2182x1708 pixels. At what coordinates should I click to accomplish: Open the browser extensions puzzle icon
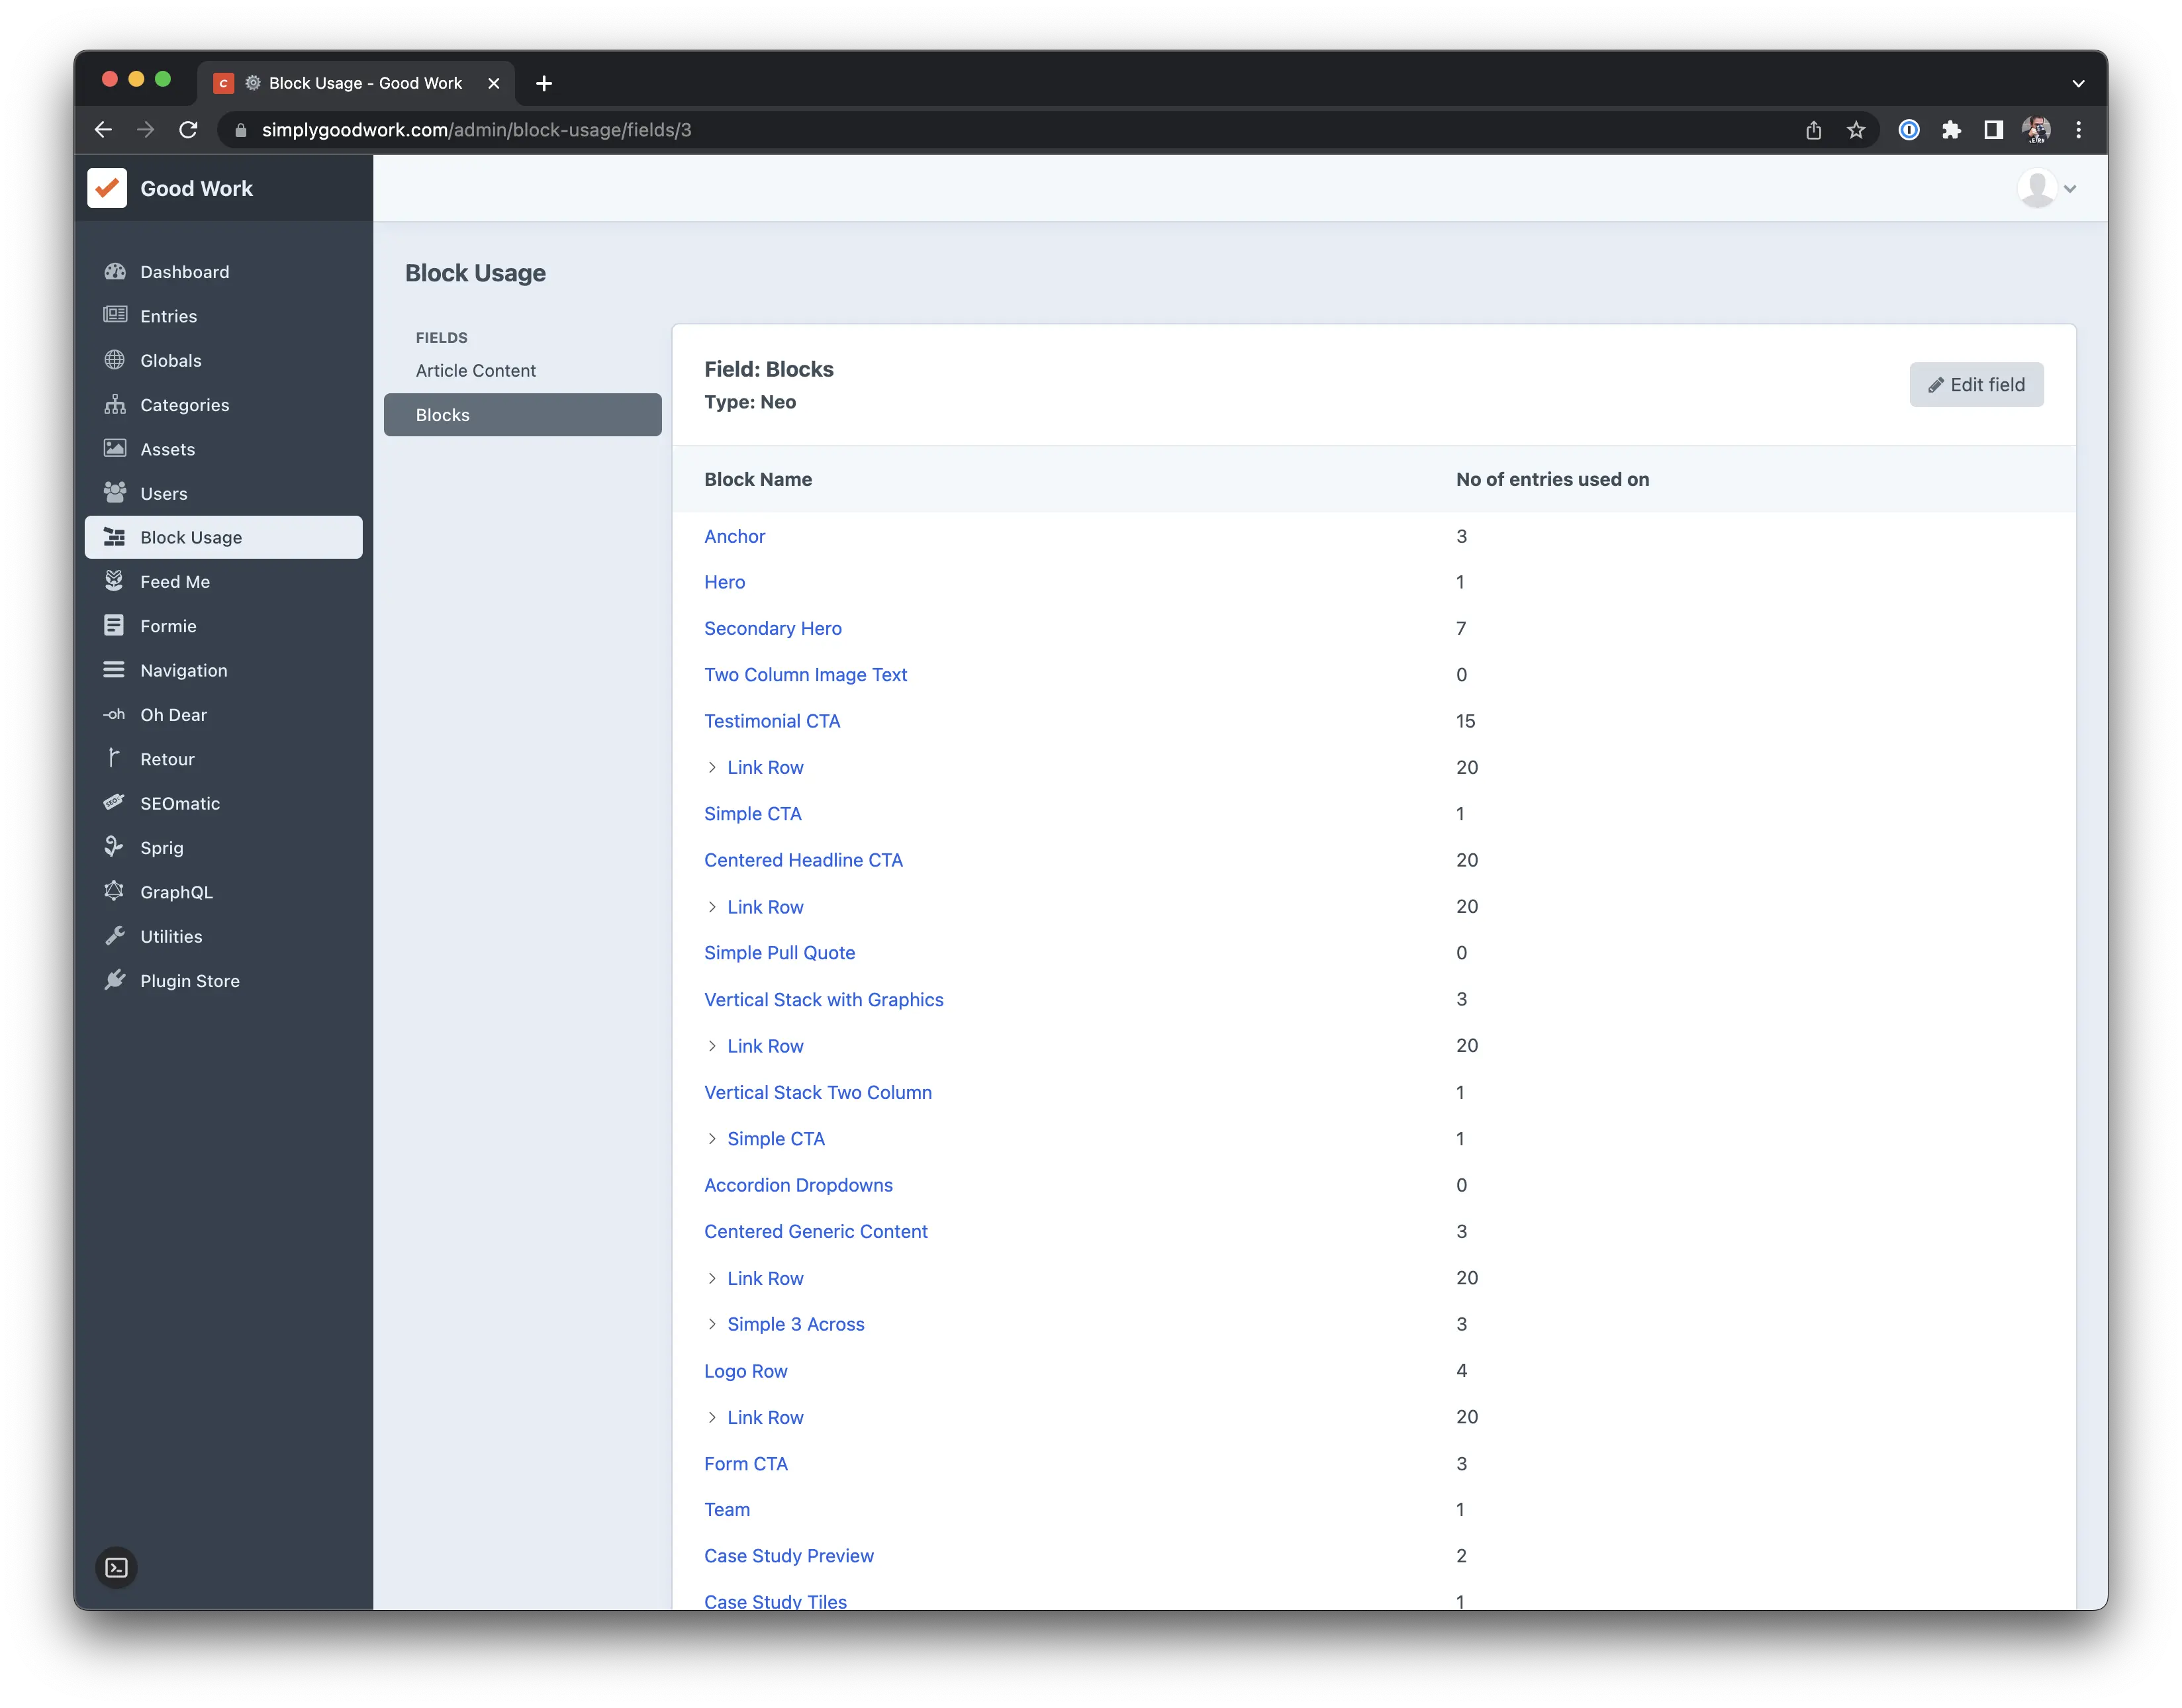click(x=1951, y=130)
